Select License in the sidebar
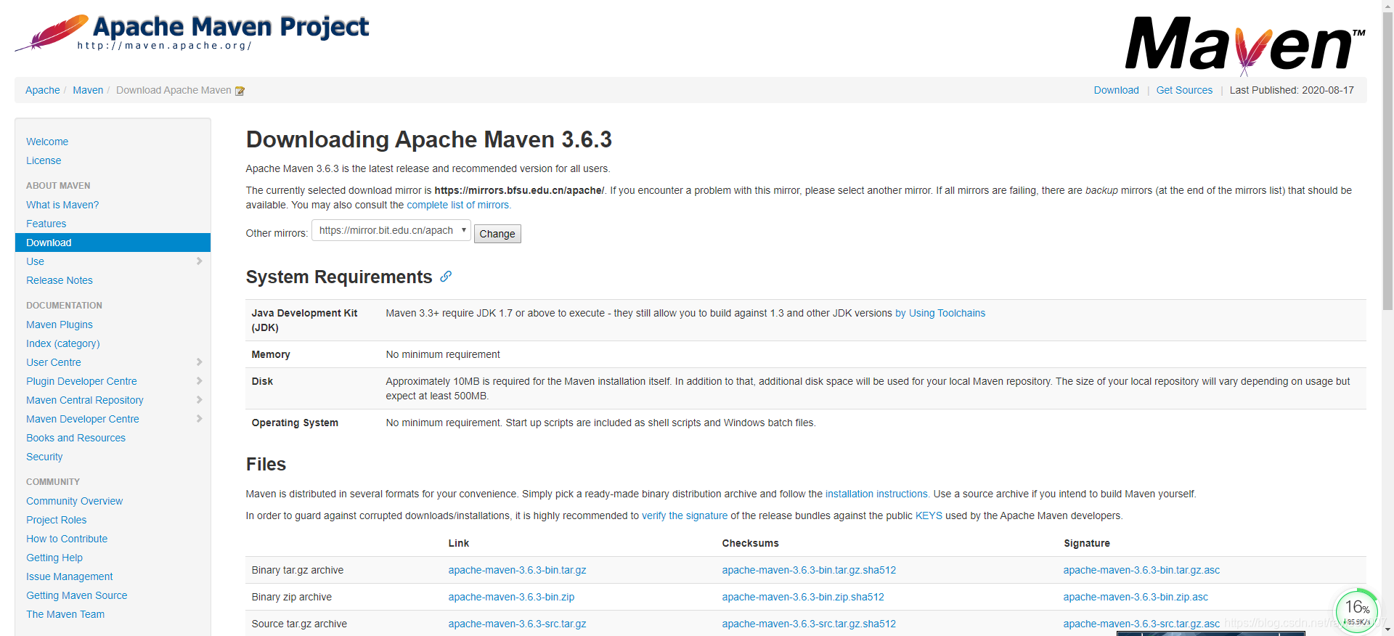Viewport: 1394px width, 636px height. [x=44, y=160]
